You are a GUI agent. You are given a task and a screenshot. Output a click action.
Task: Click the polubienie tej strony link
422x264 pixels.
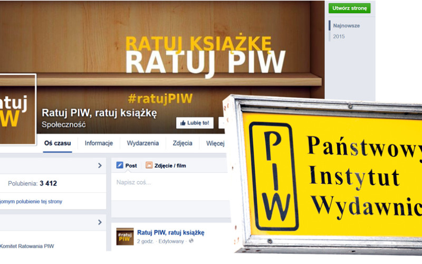[x=31, y=202]
